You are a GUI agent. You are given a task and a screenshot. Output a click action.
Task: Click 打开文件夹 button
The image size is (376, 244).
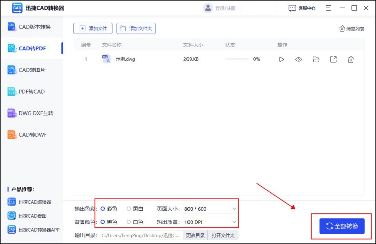click(223, 235)
